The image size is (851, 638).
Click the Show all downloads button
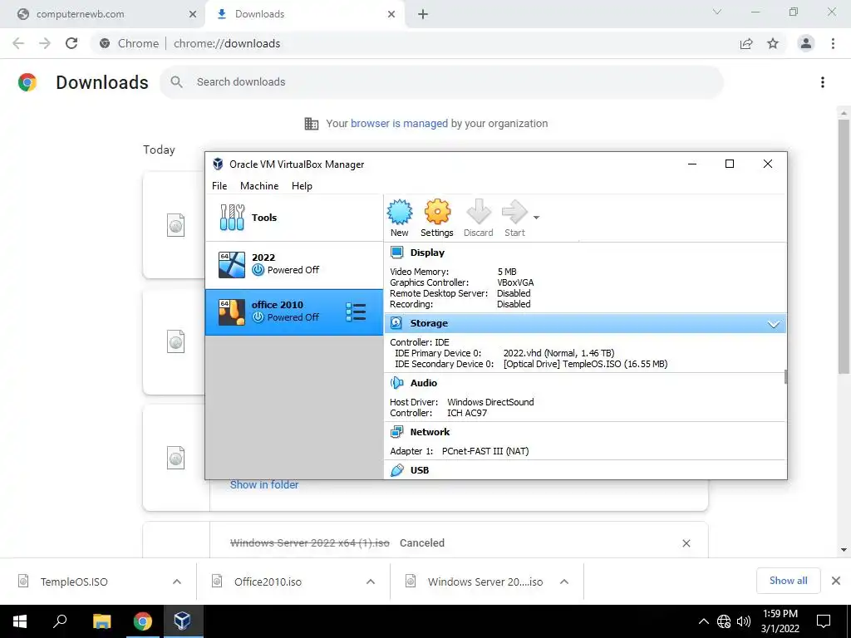[x=788, y=581]
